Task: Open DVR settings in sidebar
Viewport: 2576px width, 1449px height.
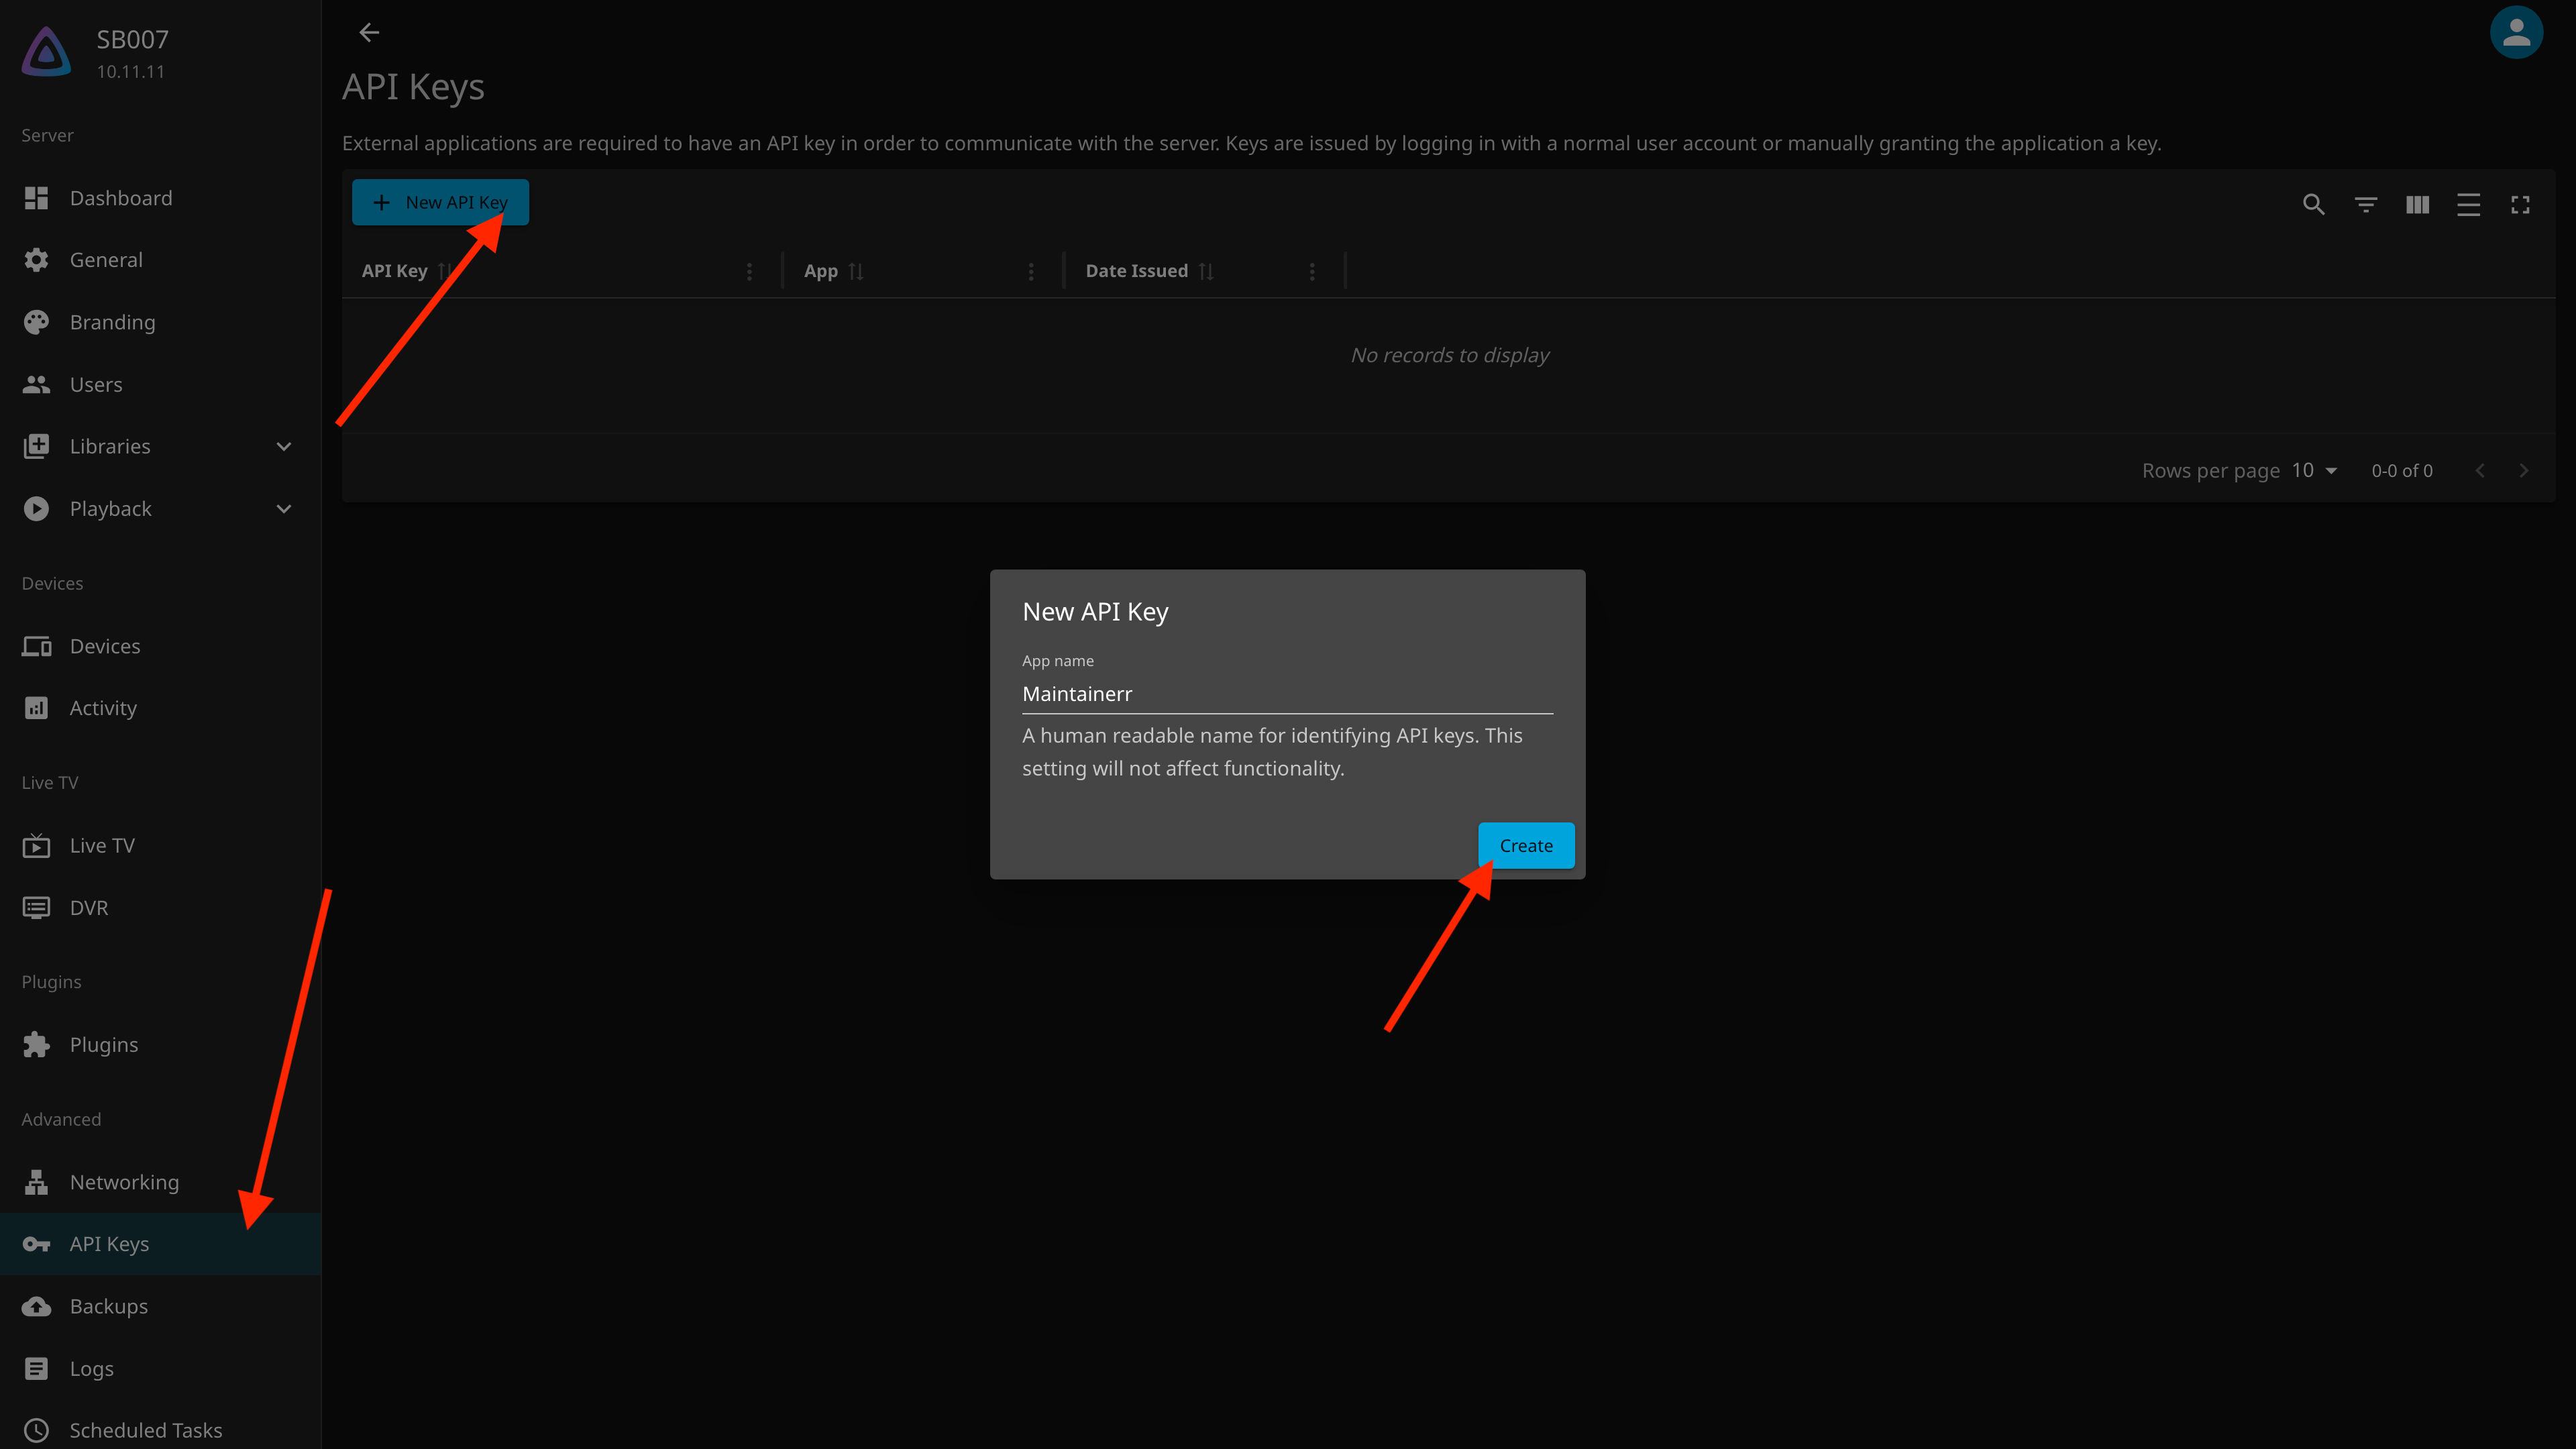Action: point(160,908)
